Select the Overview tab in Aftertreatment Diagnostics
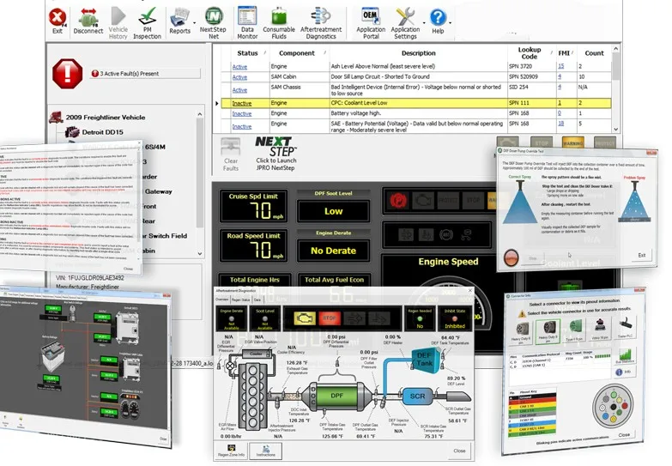Viewport: 672px width, 466px height. [222, 300]
